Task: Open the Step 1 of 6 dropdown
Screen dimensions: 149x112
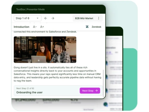Action: tap(28, 18)
